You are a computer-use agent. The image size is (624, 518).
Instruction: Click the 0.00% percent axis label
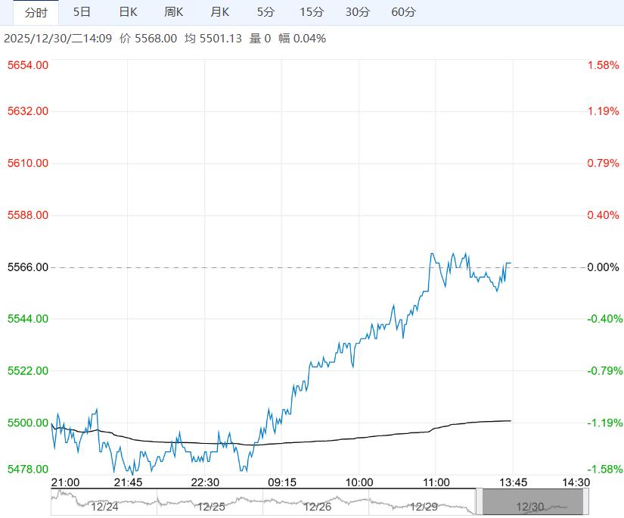tap(603, 267)
